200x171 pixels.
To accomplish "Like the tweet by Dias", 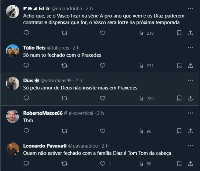I will (102, 98).
